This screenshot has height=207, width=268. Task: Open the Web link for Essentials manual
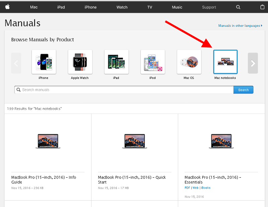(195, 188)
